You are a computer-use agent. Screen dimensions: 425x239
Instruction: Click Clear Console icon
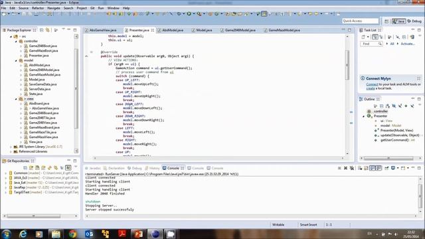(360, 168)
